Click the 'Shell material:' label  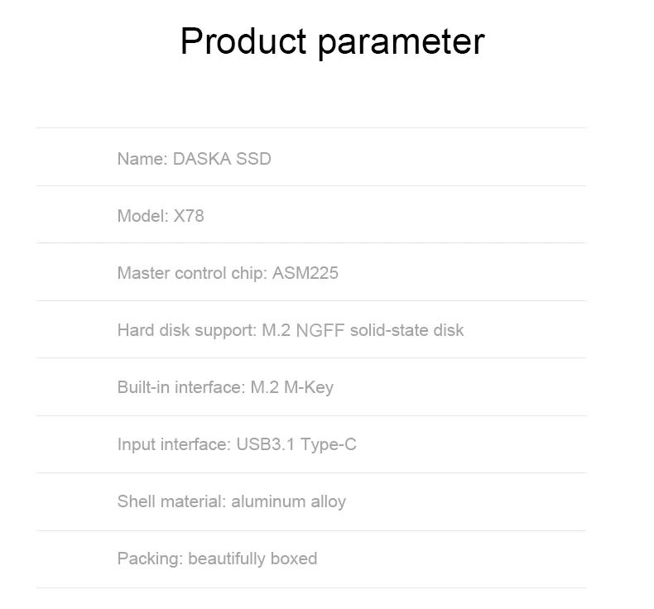click(x=171, y=501)
